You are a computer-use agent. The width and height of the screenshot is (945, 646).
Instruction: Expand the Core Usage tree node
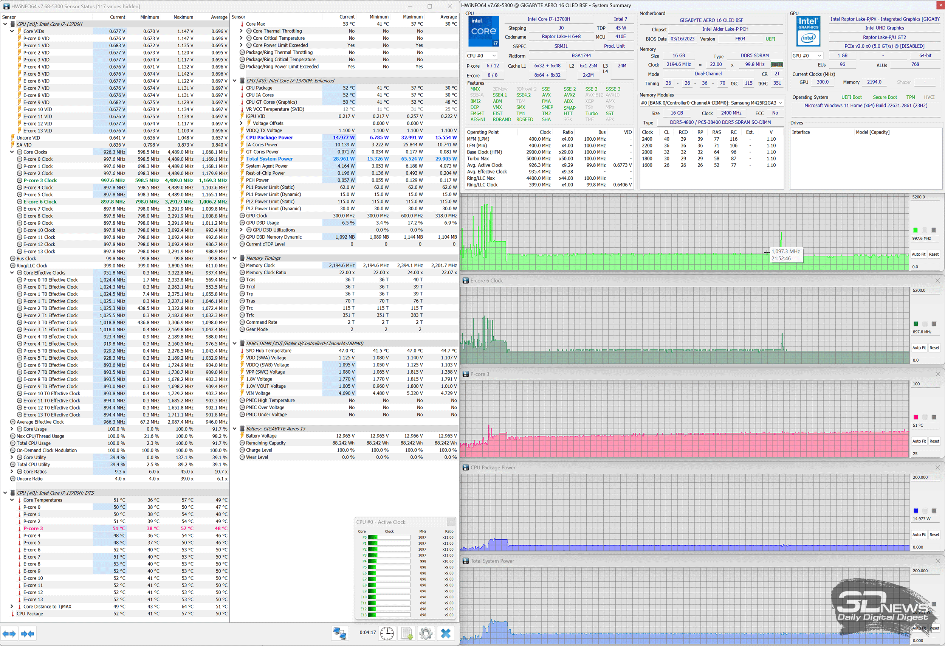[x=12, y=429]
